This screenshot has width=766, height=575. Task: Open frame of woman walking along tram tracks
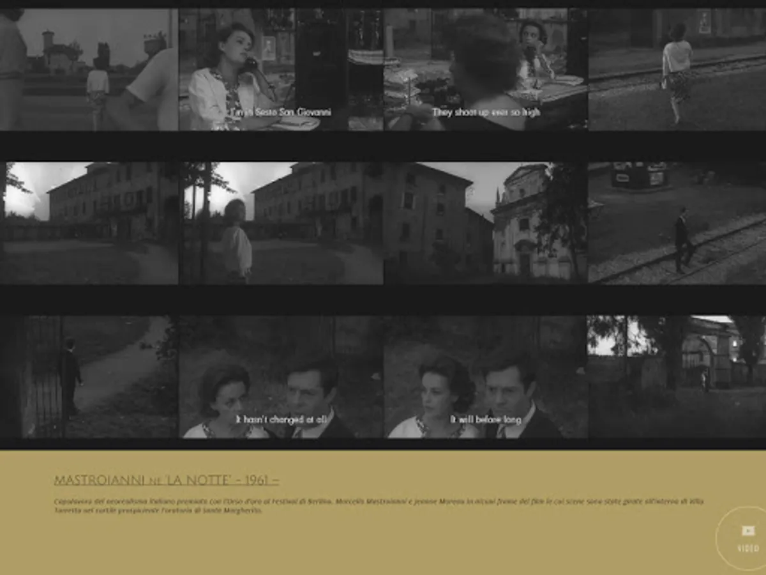[677, 69]
